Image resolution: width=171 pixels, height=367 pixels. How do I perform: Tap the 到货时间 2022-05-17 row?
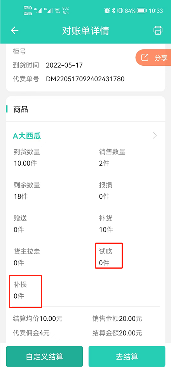(x=48, y=65)
